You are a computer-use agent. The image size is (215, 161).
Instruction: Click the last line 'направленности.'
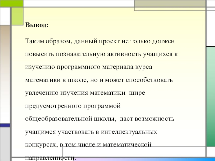pyautogui.click(x=51, y=158)
